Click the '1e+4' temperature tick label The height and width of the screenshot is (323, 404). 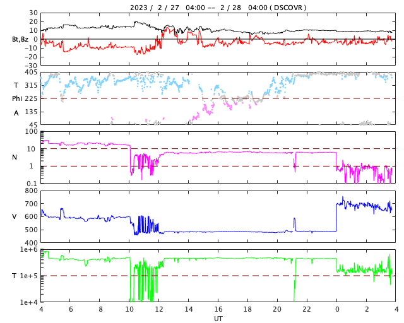coord(28,302)
